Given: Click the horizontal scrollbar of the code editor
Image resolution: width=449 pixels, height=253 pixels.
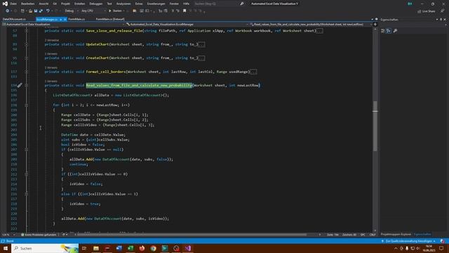Looking at the screenshot, I should coord(192,235).
